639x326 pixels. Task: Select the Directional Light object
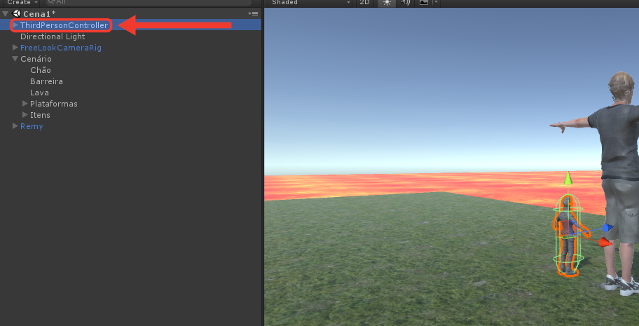53,36
